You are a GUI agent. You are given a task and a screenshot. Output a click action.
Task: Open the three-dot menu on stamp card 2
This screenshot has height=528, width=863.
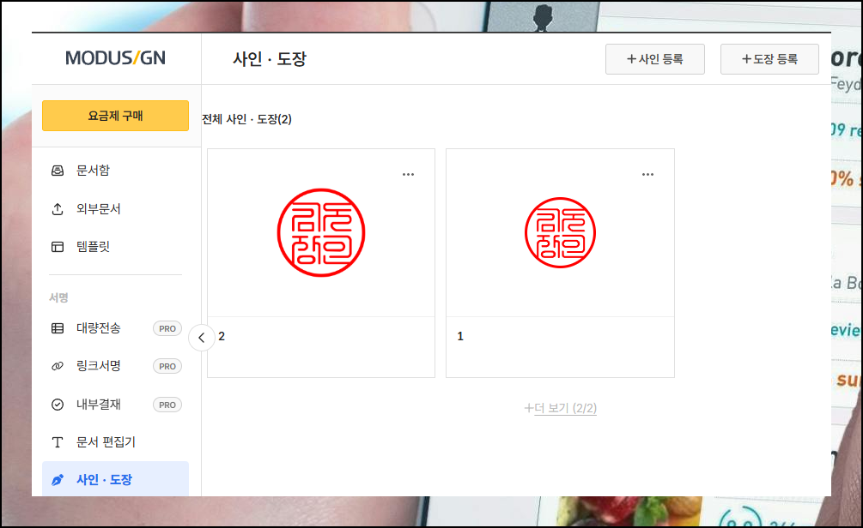(408, 174)
